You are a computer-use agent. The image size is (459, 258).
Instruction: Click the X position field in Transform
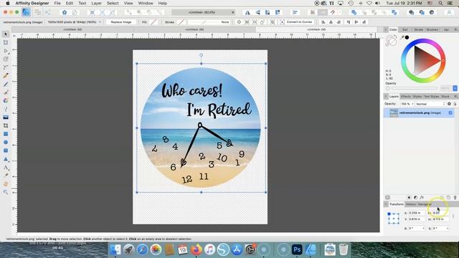(417, 213)
